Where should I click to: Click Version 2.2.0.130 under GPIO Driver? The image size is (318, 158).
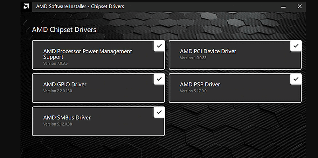57,91
